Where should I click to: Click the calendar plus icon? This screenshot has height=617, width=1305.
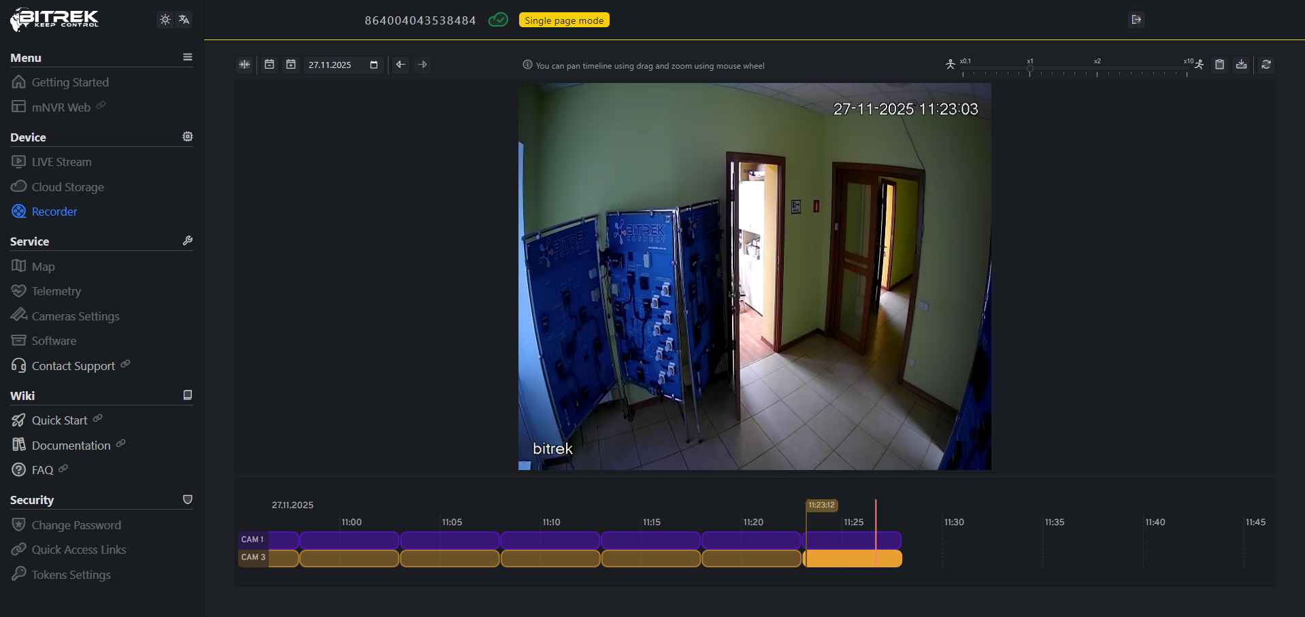pyautogui.click(x=291, y=65)
